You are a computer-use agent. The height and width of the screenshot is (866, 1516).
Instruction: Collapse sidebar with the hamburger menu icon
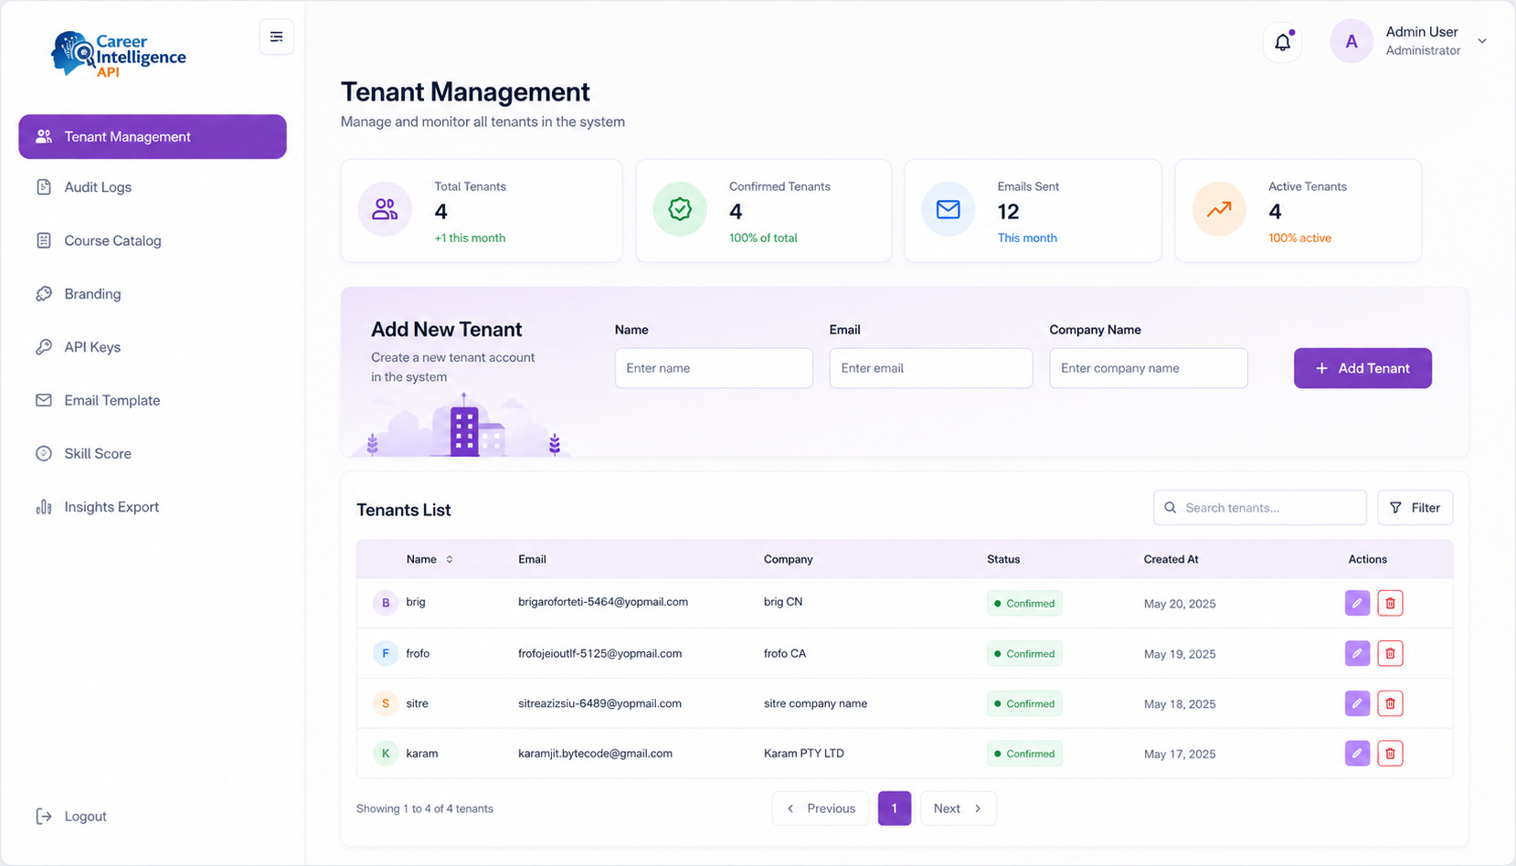tap(276, 37)
